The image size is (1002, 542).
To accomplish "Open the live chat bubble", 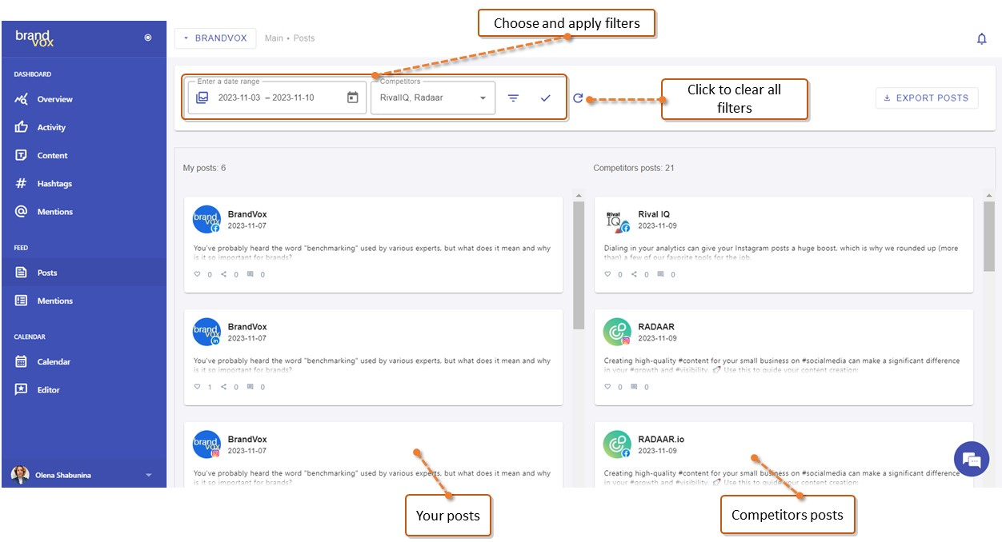I will click(x=972, y=460).
